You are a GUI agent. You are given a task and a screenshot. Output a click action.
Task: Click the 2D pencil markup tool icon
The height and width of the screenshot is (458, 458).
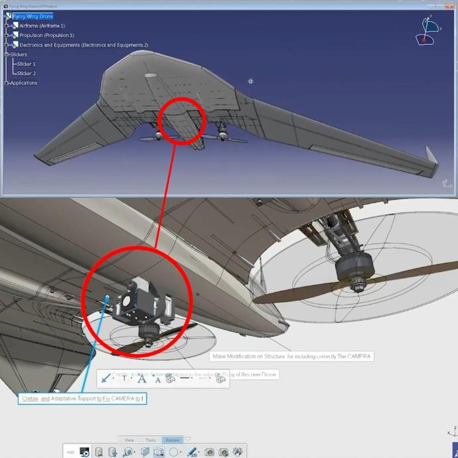pyautogui.click(x=192, y=452)
